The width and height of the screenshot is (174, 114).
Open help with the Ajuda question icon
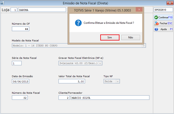(x=156, y=29)
